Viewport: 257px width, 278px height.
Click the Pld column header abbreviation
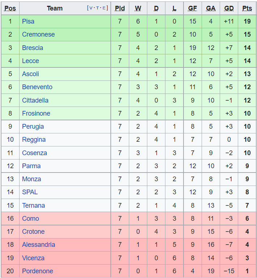[120, 8]
